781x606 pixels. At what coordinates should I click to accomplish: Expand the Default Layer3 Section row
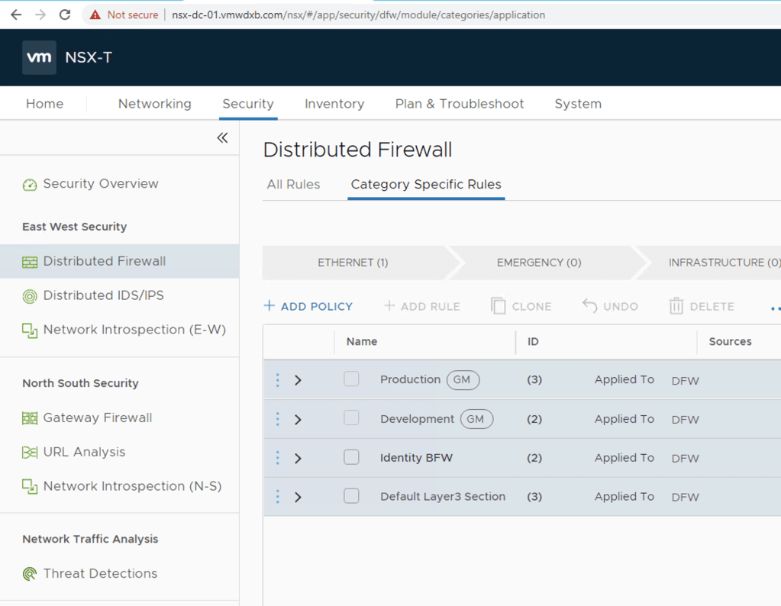(x=299, y=497)
